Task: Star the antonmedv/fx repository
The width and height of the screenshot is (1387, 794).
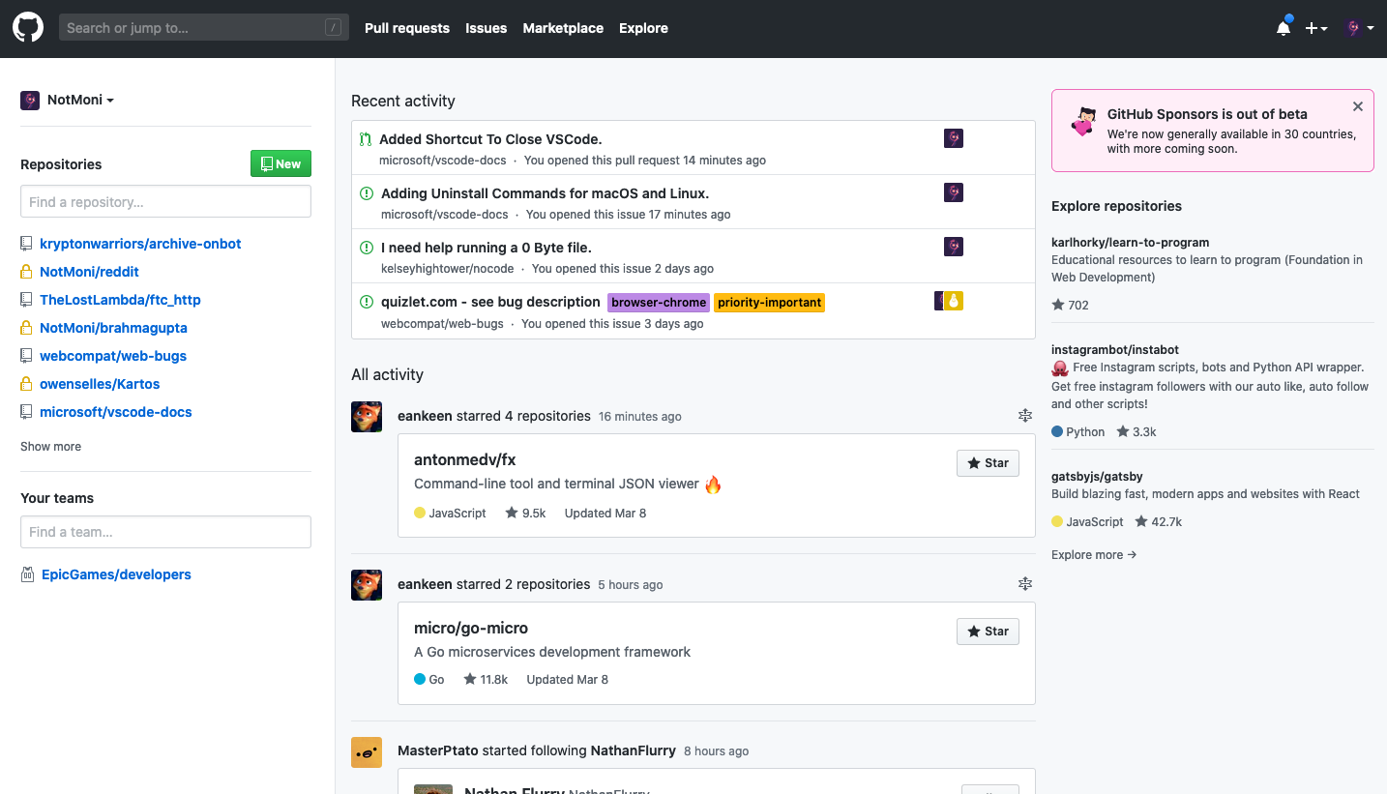Action: (988, 462)
